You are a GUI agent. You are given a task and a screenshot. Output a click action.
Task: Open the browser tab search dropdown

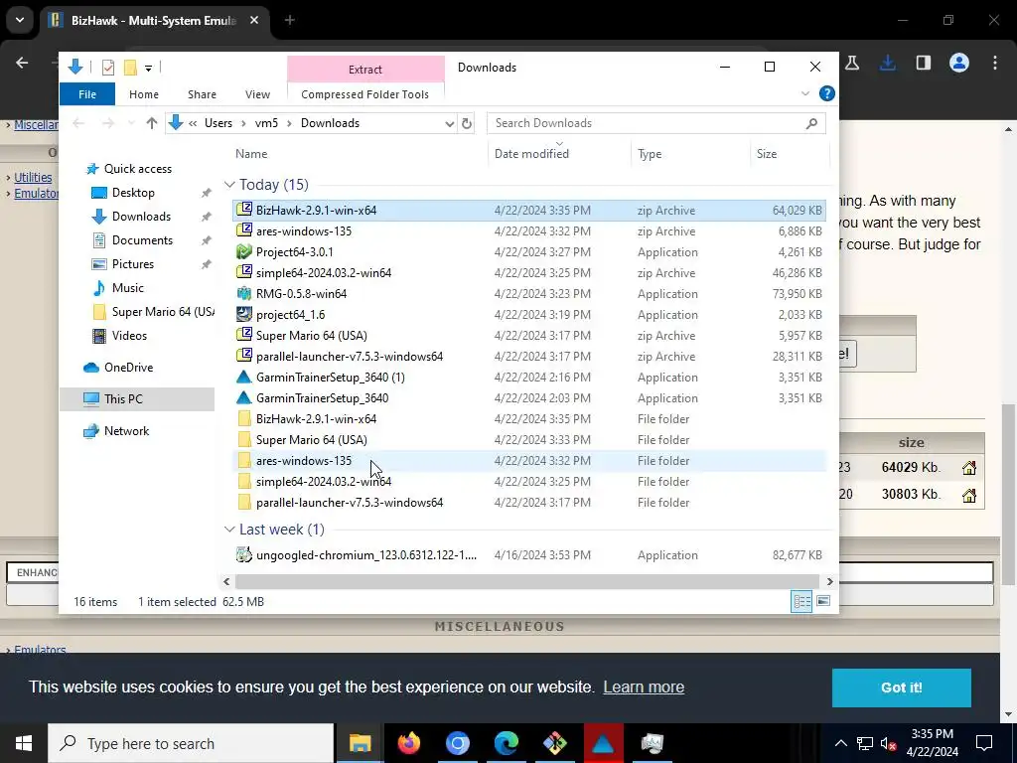pos(20,20)
